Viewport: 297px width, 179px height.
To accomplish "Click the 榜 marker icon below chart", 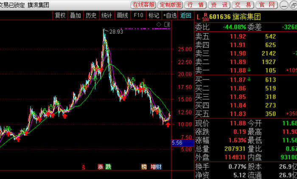I will pos(144,167).
